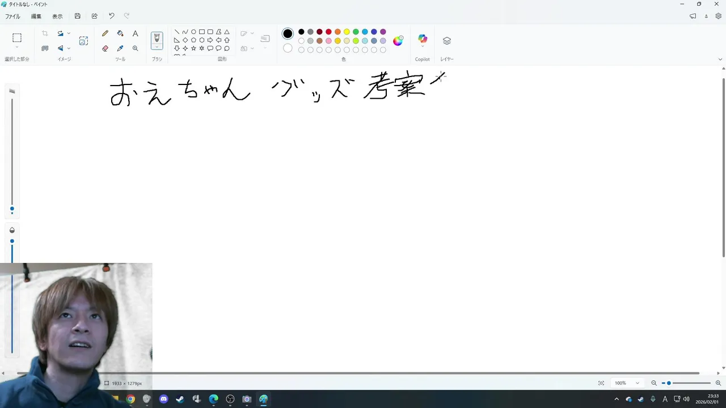
Task: Open the Flip dropdown arrow
Action: coord(69,48)
